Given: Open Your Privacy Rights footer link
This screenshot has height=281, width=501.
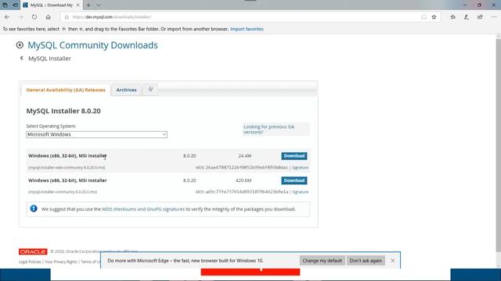Looking at the screenshot, I should coord(61,262).
